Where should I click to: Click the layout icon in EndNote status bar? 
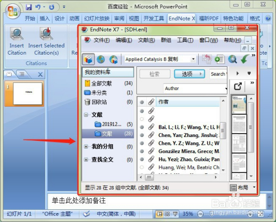point(233,188)
